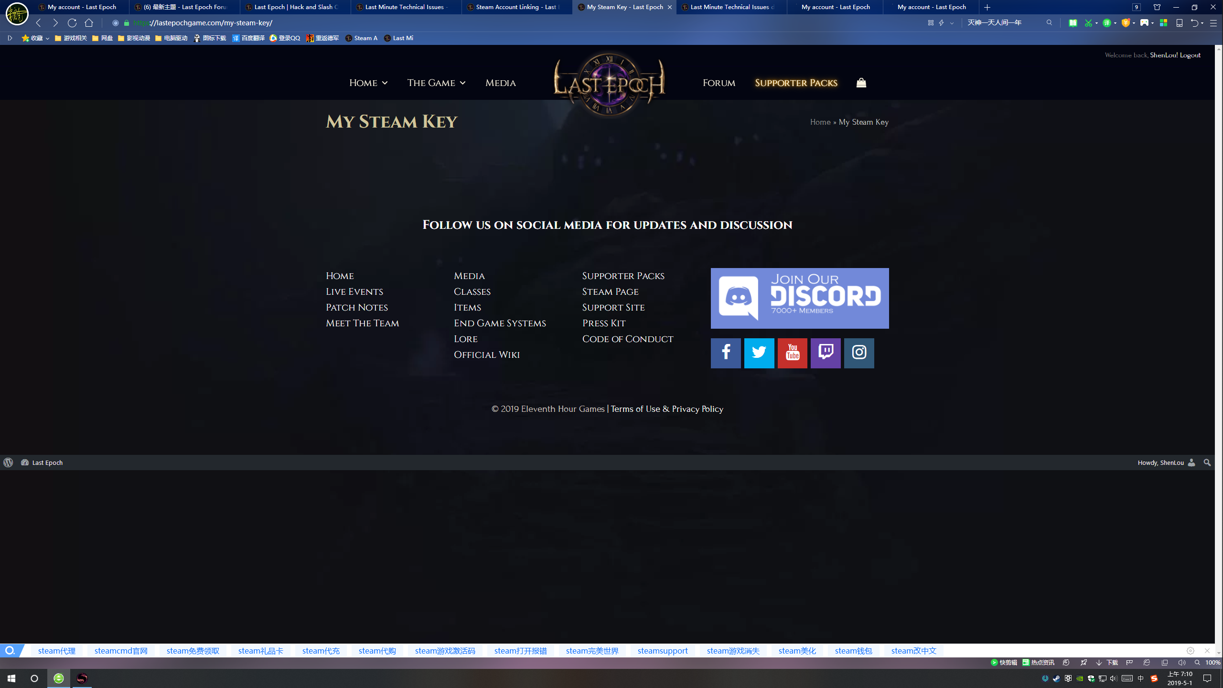Open the Forum navigation item
This screenshot has width=1223, height=688.
tap(719, 83)
